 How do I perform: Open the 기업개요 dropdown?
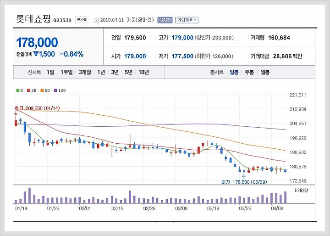click(x=187, y=20)
